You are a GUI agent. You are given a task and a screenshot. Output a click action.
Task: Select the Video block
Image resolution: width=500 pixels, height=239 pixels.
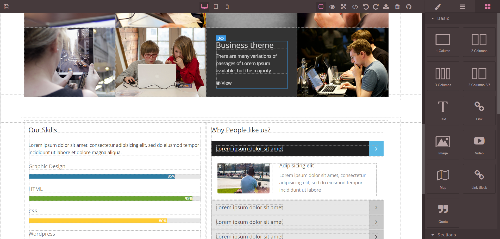pyautogui.click(x=479, y=144)
